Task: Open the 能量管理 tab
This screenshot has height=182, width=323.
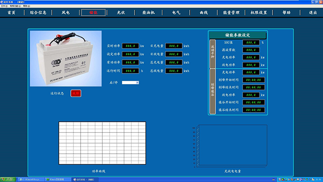Action: (231, 13)
